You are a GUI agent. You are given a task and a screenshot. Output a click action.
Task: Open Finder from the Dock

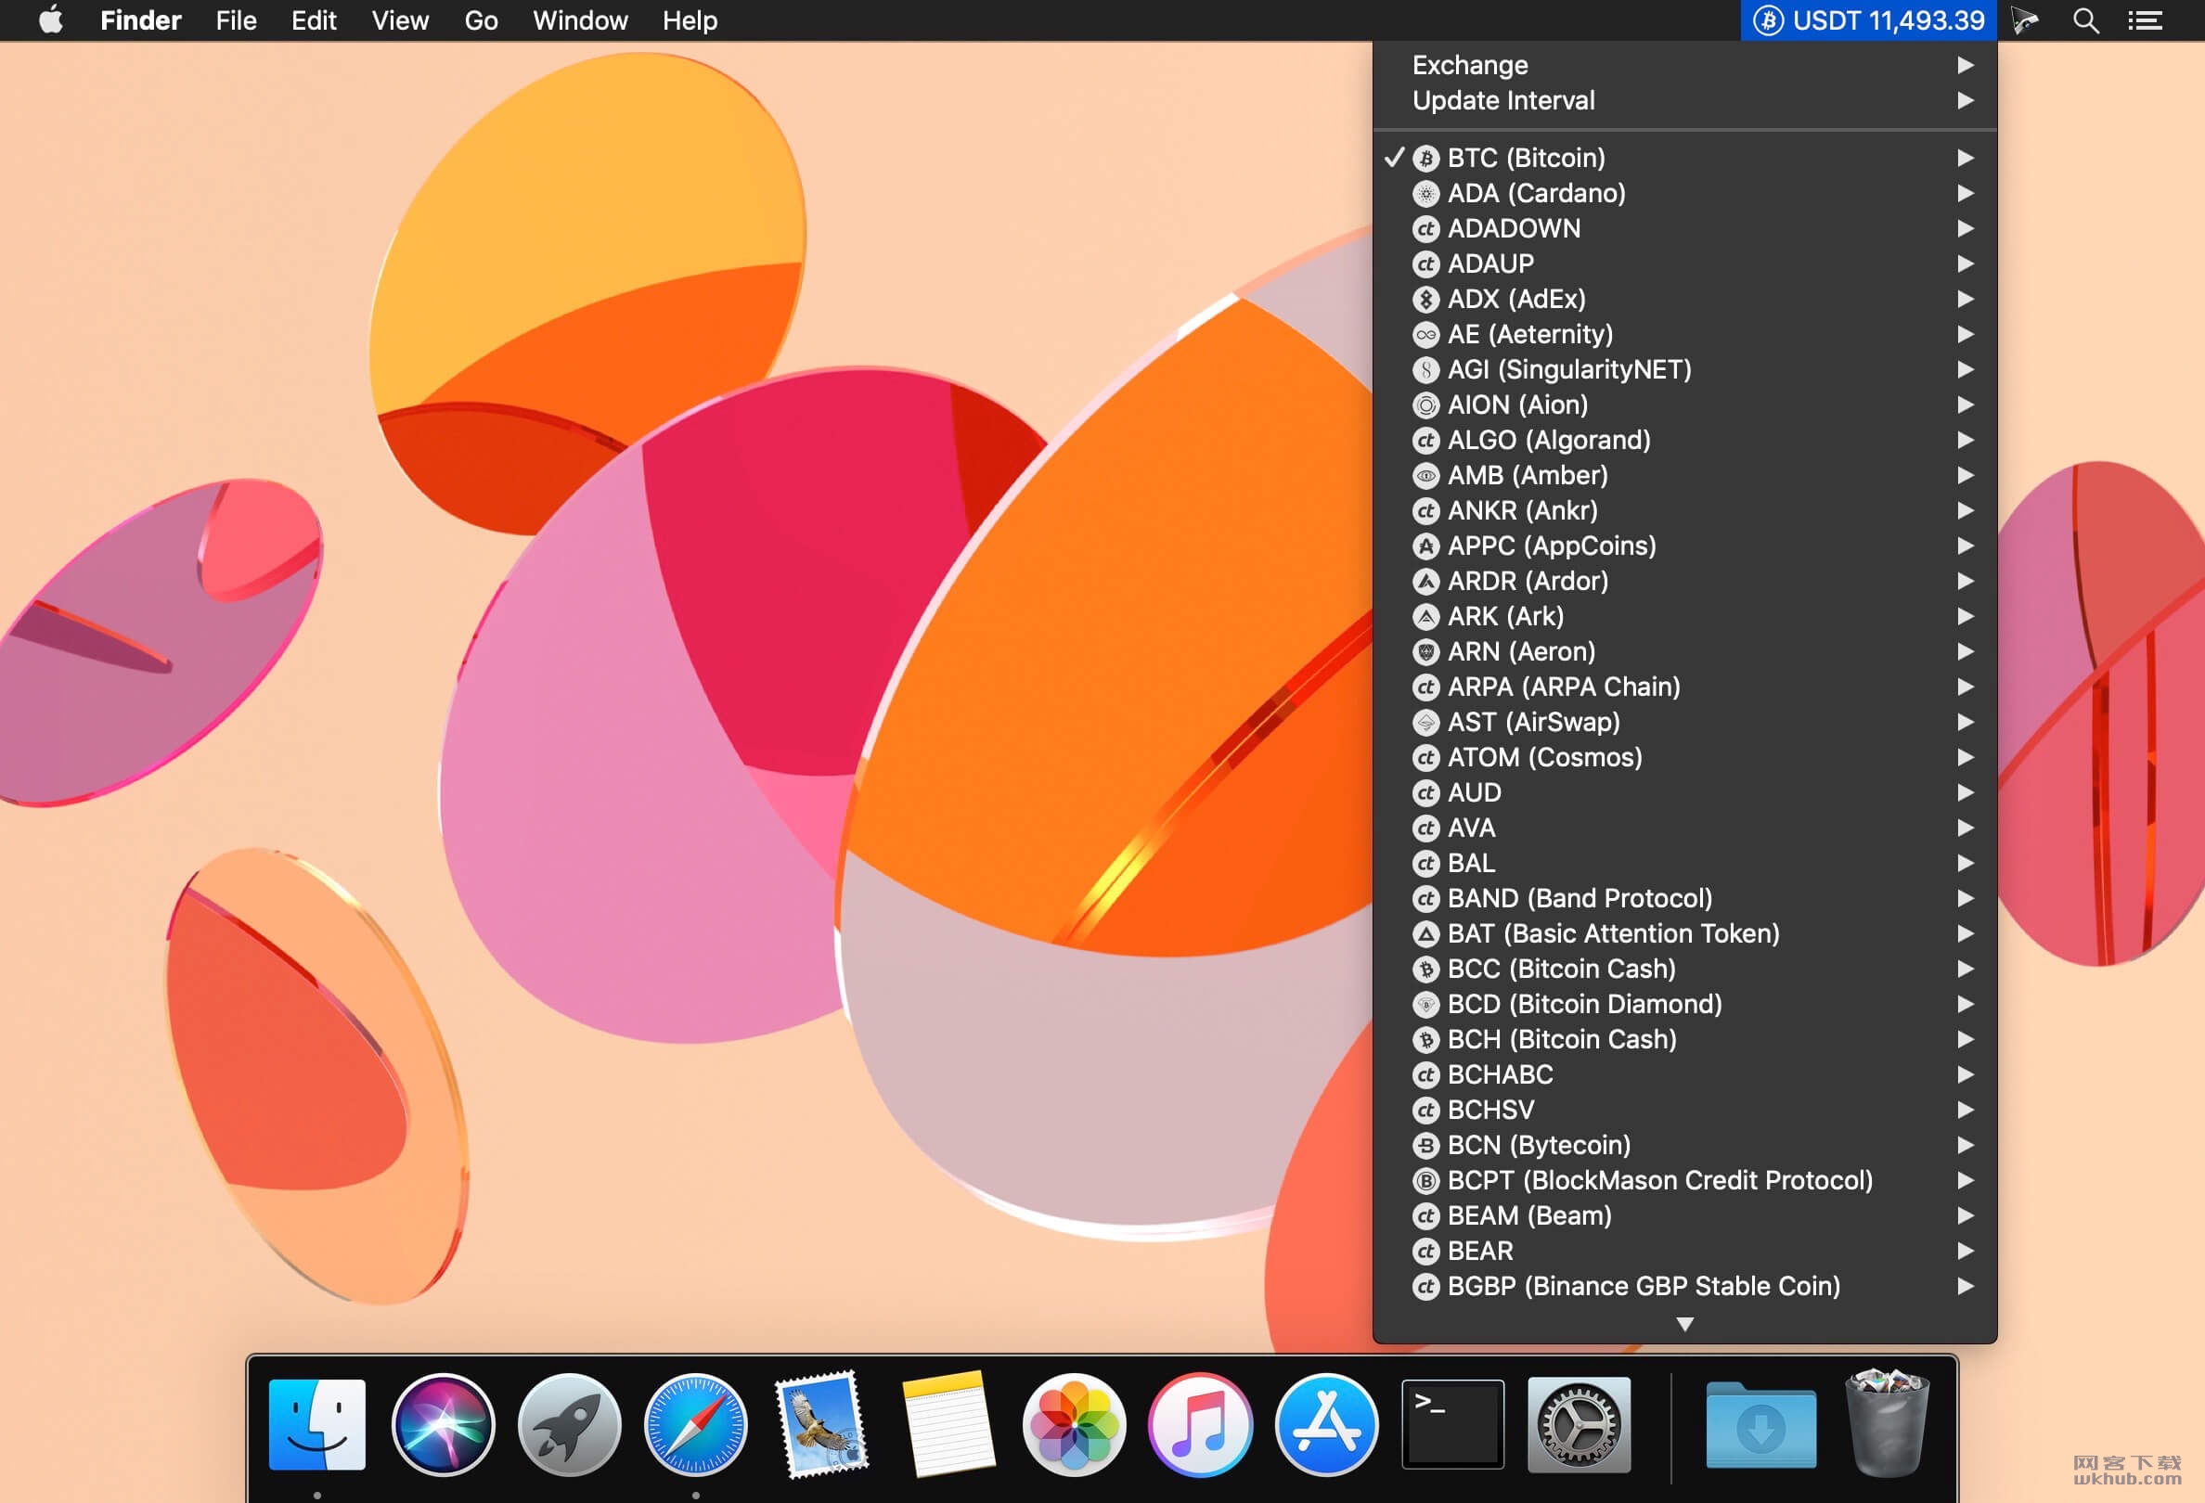point(316,1424)
